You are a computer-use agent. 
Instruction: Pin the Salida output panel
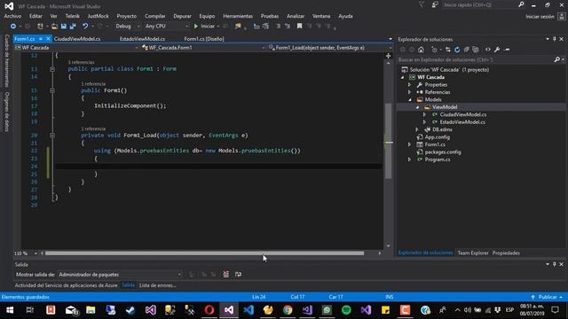(554, 264)
